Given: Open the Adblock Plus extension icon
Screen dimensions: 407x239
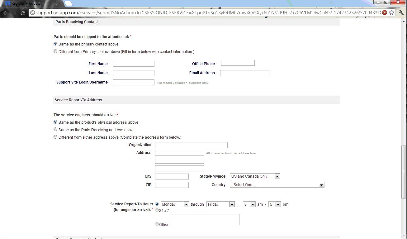Looking at the screenshot, I should (385, 13).
